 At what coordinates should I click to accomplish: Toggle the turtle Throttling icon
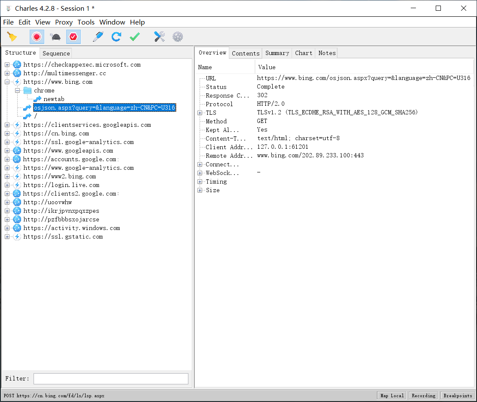pos(55,37)
